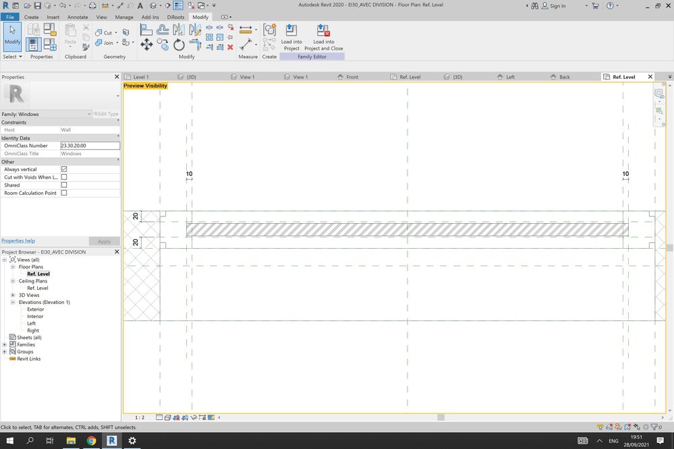The image size is (674, 449).
Task: Click Load into Project
Action: click(x=291, y=37)
